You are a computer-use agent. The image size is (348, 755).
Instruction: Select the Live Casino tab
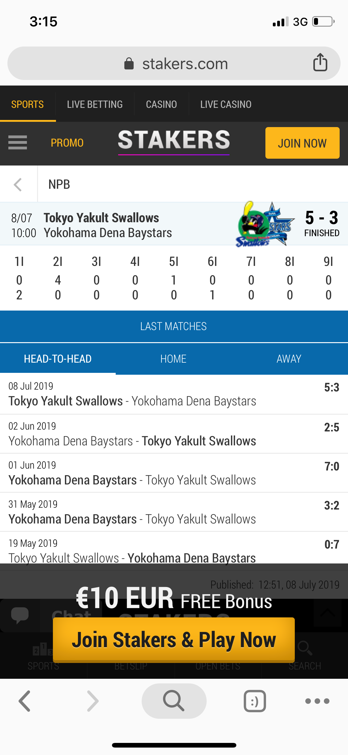click(x=226, y=104)
